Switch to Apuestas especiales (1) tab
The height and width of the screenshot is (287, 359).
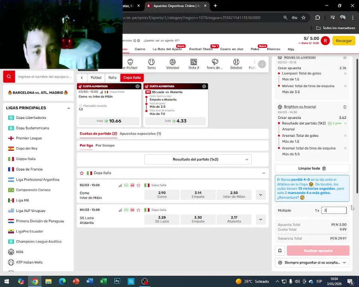click(x=140, y=134)
